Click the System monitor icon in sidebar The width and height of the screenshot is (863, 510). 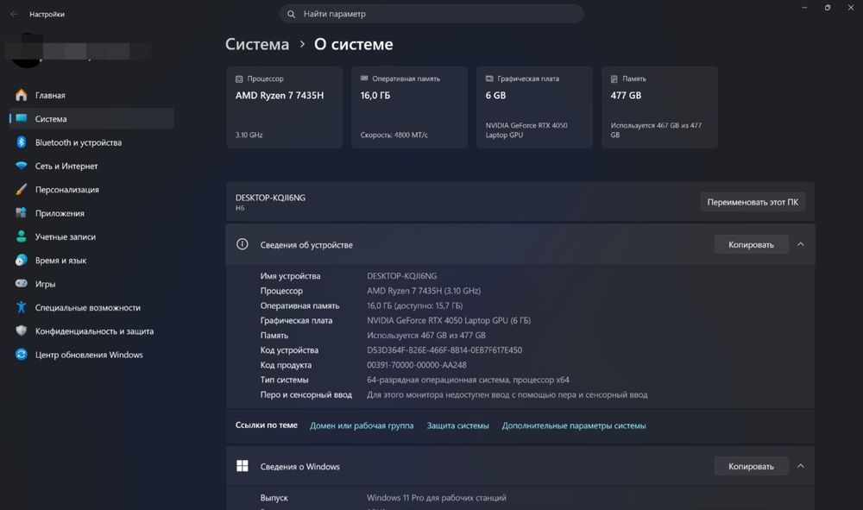tap(21, 118)
